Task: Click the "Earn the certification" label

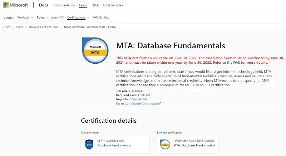Action: point(169,133)
